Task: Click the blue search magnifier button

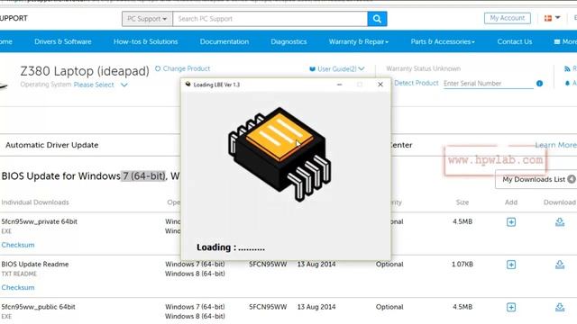Action: [x=377, y=19]
